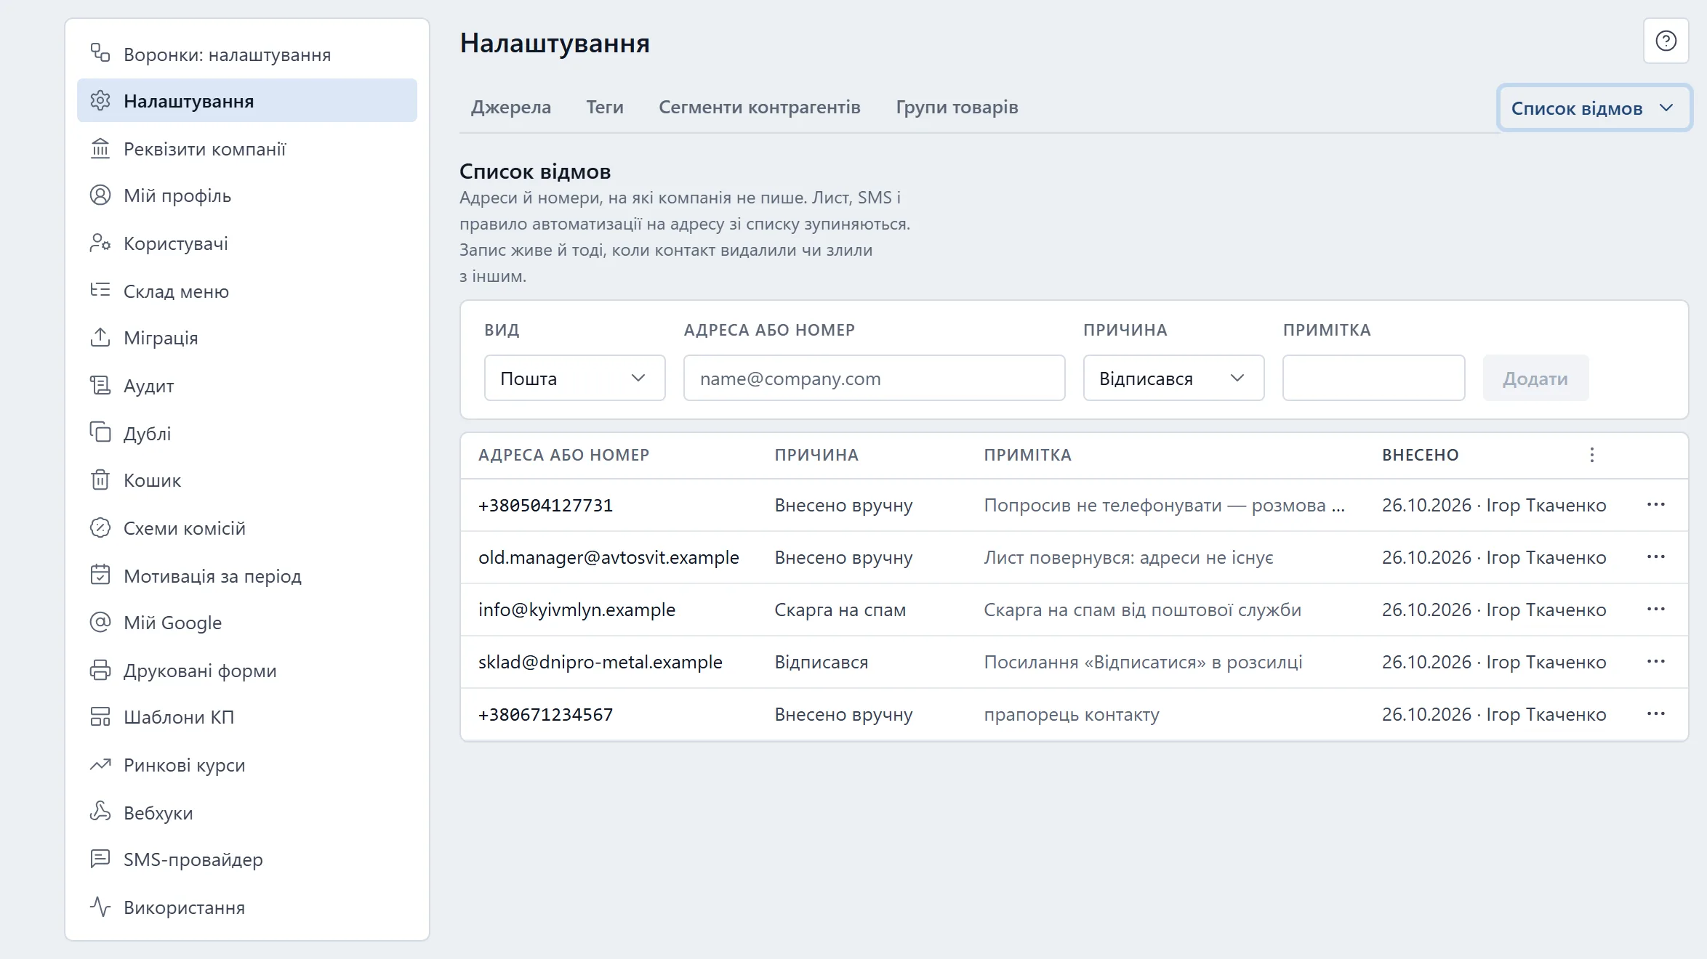Expand the Список відмов tab dropdown
Image resolution: width=1707 pixels, height=959 pixels.
pos(1594,108)
